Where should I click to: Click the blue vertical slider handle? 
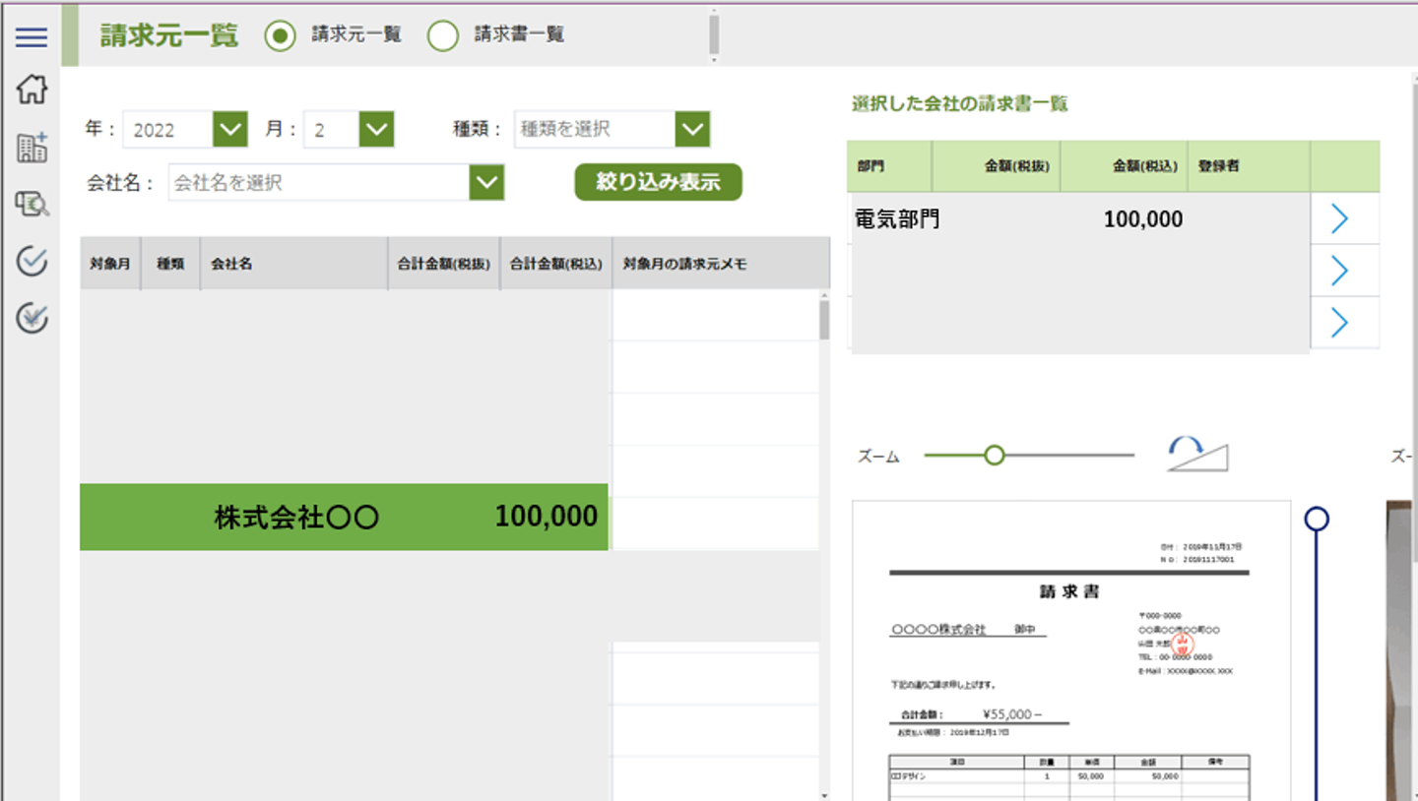(x=1317, y=519)
